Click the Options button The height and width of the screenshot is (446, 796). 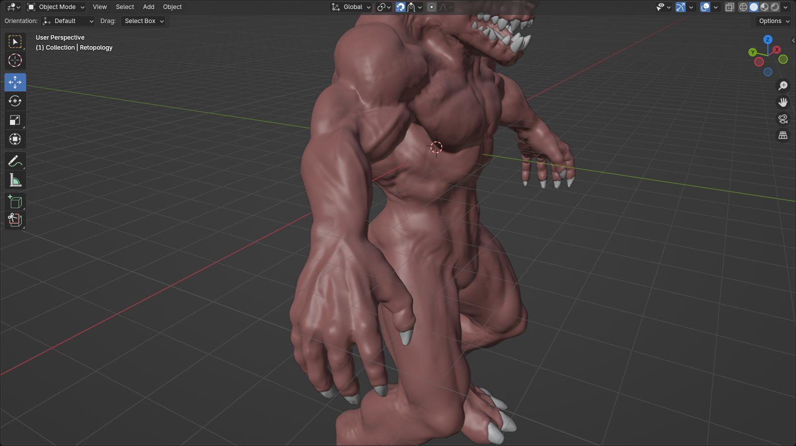[x=773, y=21]
